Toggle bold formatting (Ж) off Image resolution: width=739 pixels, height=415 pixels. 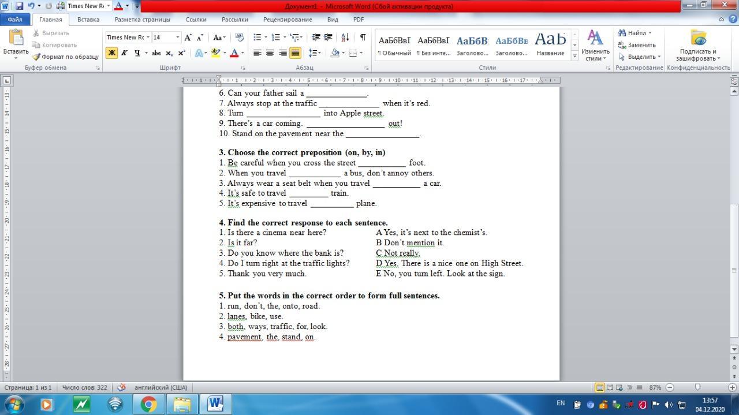pos(111,53)
